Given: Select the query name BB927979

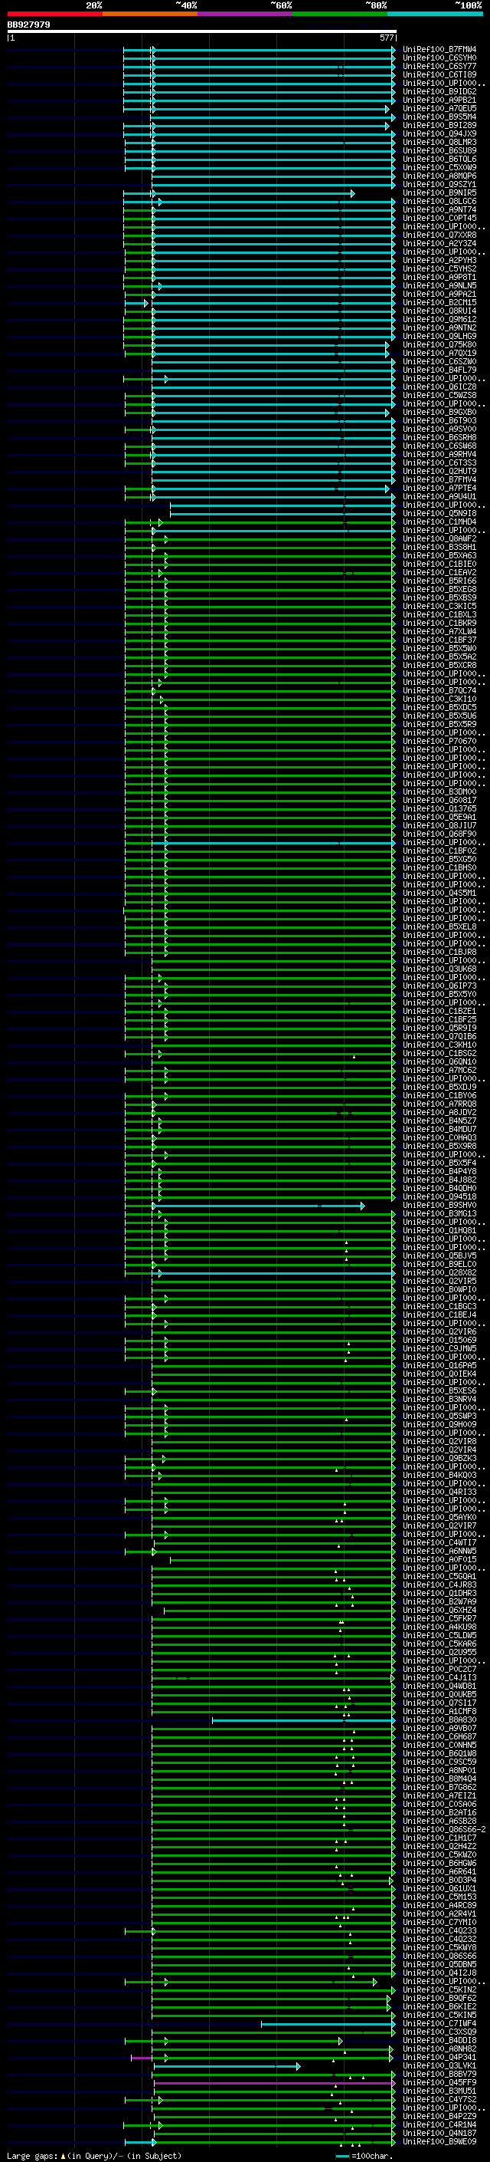Looking at the screenshot, I should click(x=28, y=25).
